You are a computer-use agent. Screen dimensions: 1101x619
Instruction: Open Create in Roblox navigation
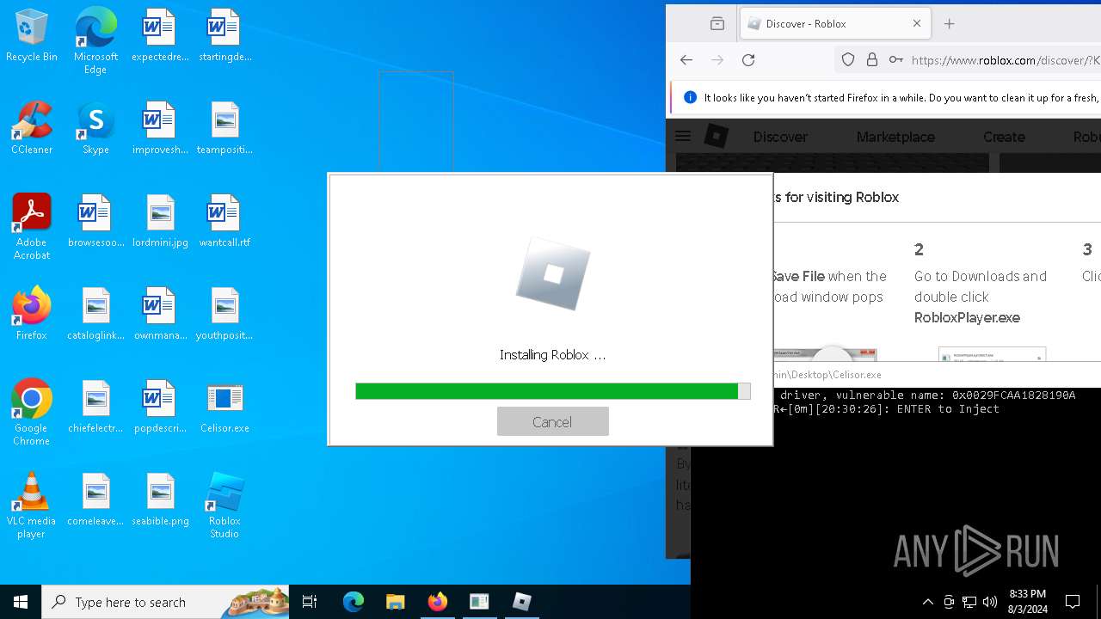[x=1004, y=137]
